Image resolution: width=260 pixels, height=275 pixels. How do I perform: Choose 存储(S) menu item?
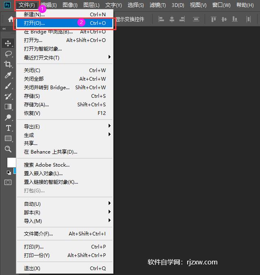(x=65, y=96)
